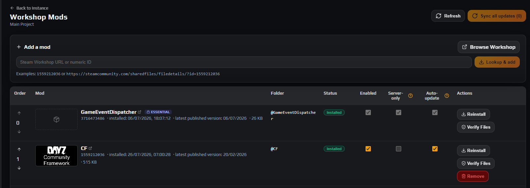Click the Status column header

pyautogui.click(x=330, y=93)
